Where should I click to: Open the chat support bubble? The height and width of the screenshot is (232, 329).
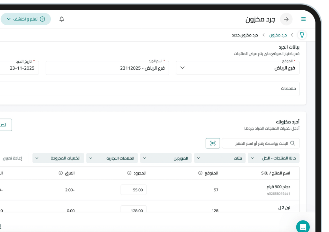coord(303,226)
